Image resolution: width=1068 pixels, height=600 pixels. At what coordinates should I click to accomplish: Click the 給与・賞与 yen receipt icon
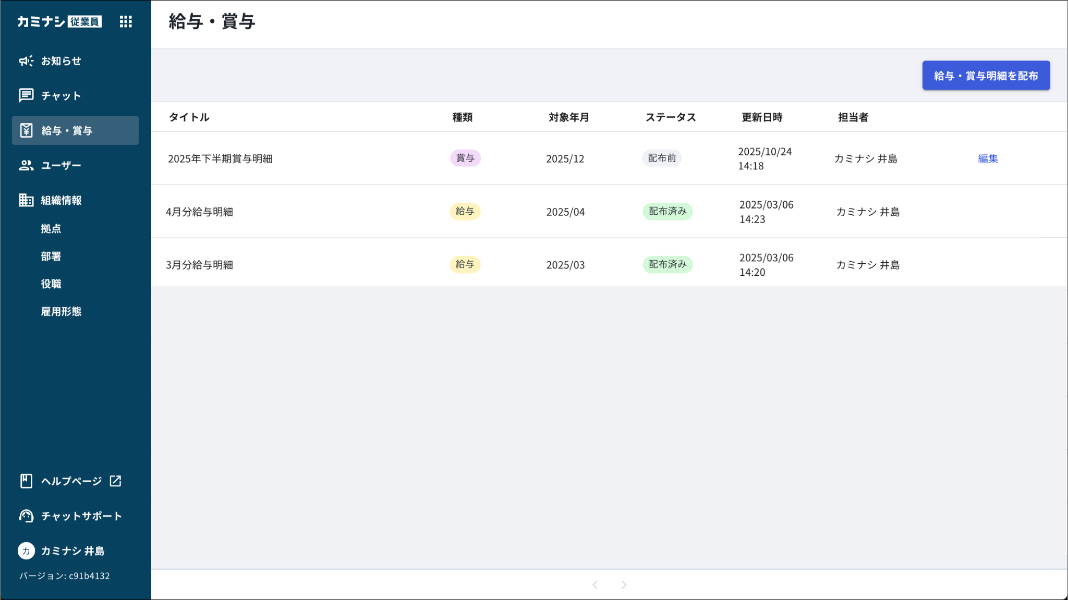coord(26,130)
